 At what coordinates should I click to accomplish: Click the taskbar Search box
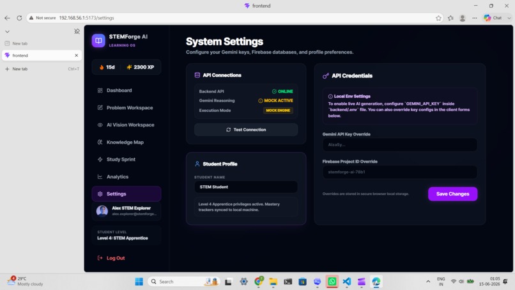pyautogui.click(x=184, y=282)
